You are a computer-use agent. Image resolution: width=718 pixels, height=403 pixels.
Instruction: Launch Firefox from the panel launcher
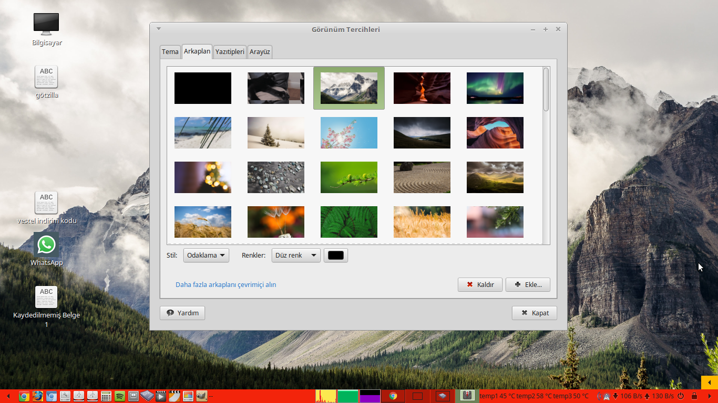(37, 396)
